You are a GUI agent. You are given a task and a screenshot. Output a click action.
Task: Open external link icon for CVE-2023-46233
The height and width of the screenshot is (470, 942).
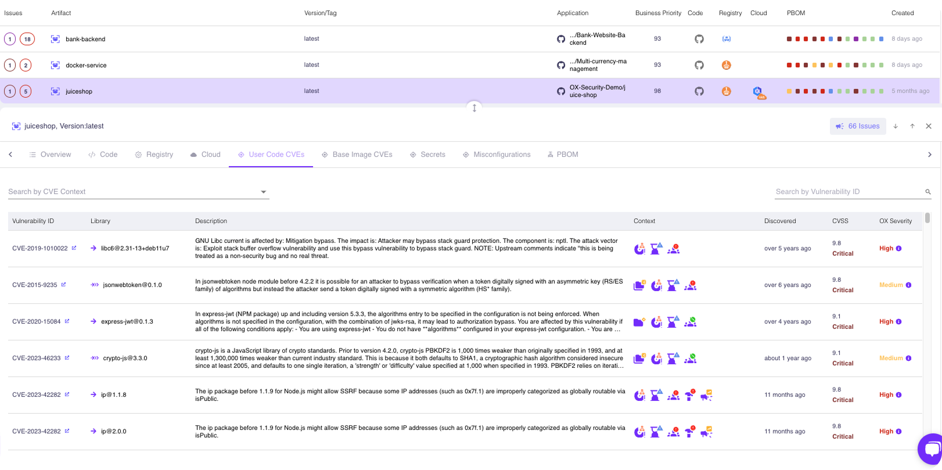pyautogui.click(x=67, y=358)
